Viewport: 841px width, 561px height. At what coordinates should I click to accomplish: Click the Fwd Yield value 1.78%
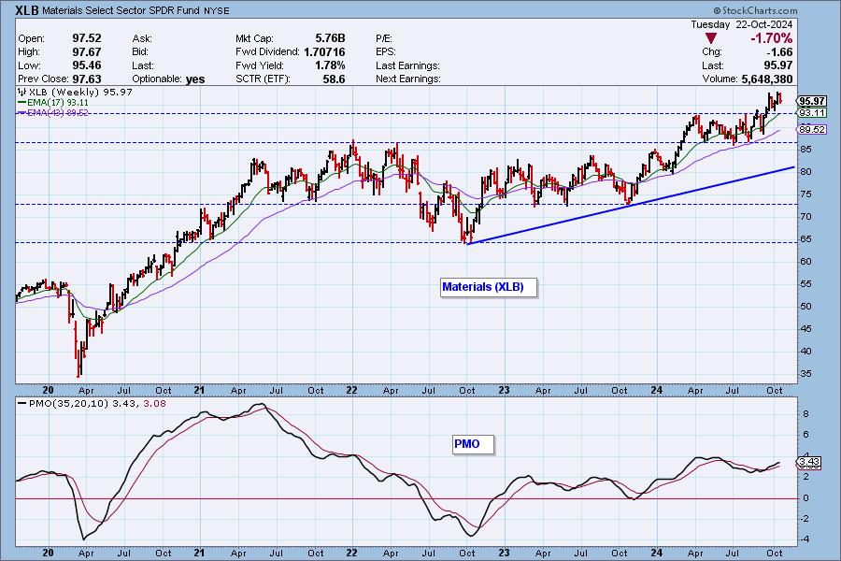pos(330,65)
